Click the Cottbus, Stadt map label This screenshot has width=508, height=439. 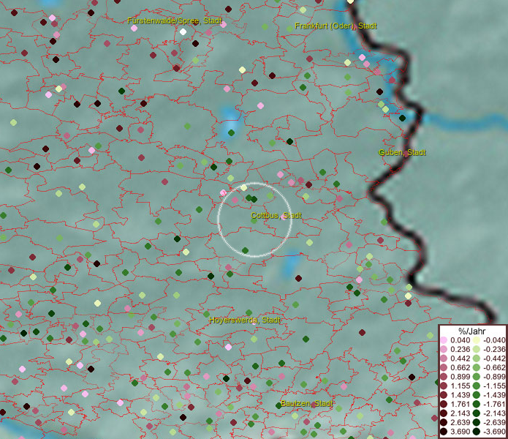coord(276,216)
